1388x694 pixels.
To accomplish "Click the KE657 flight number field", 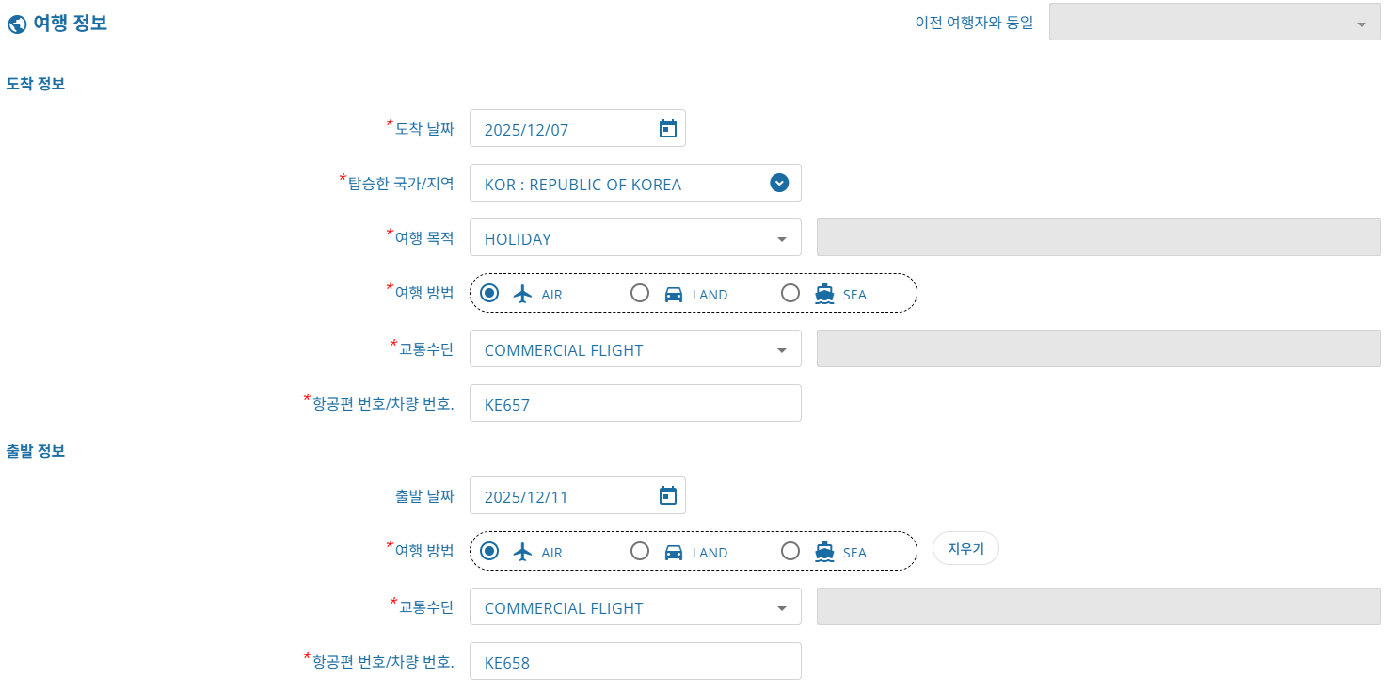I will [635, 404].
